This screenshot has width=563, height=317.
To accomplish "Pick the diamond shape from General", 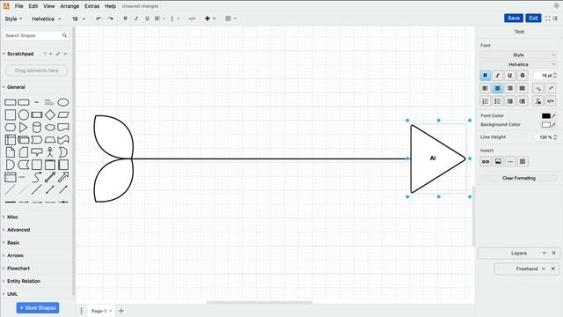I will click(x=50, y=115).
